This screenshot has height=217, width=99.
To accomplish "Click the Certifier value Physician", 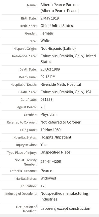I will (x=49, y=114).
